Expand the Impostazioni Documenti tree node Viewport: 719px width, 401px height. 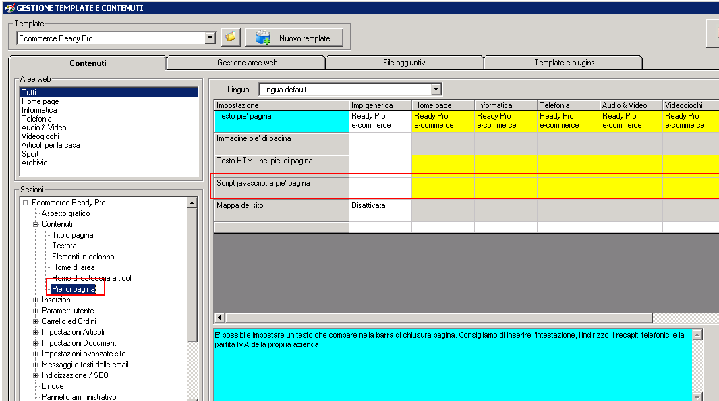(35, 343)
